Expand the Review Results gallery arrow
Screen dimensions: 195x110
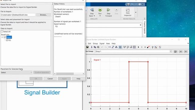[x=136, y=12]
